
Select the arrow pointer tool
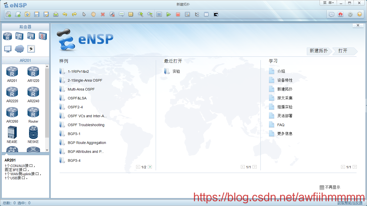pyautogui.click(x=84, y=14)
